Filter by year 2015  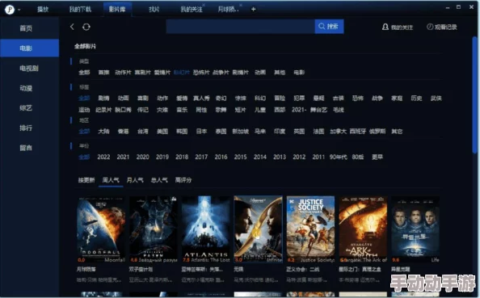pyautogui.click(x=240, y=157)
